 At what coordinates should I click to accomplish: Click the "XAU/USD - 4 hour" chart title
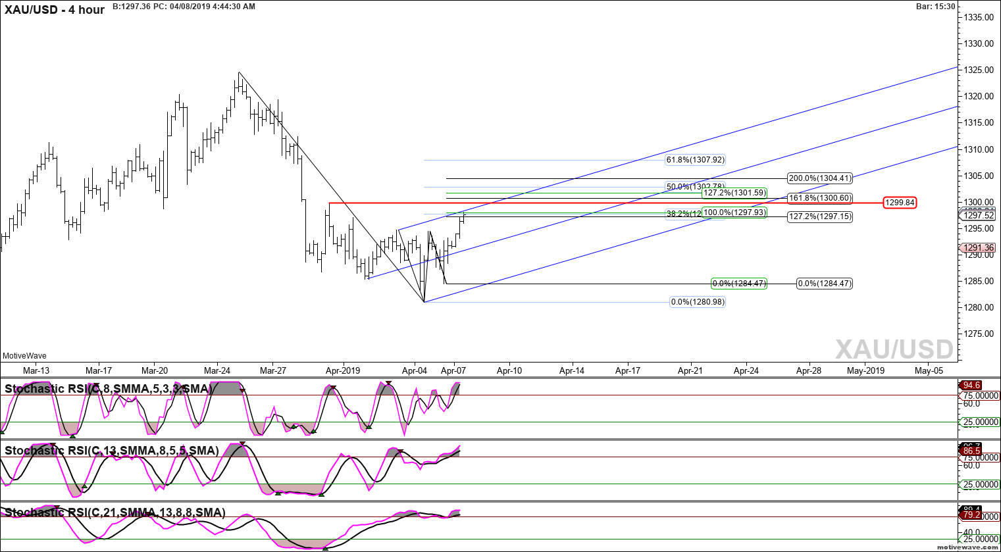coord(54,10)
